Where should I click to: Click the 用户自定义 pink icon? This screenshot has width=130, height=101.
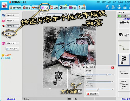pyautogui.click(x=3, y=43)
